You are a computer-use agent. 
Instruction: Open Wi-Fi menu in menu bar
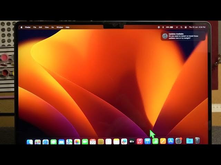click(x=177, y=27)
